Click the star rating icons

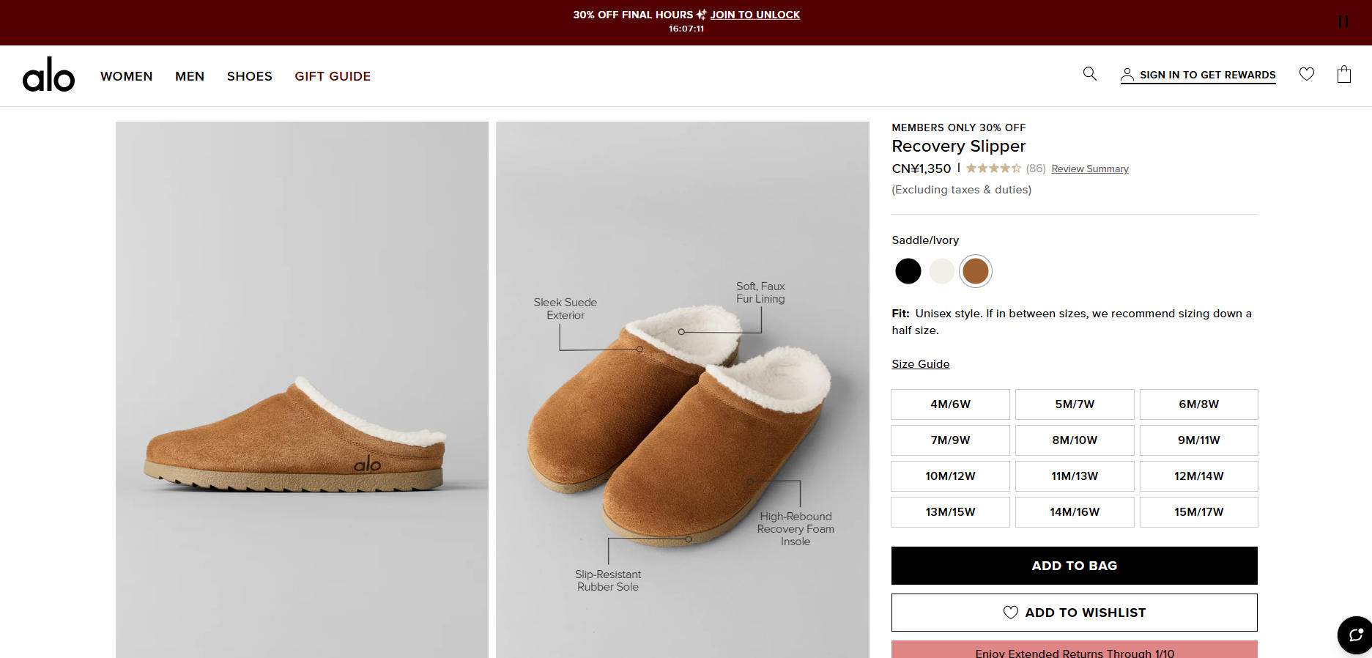tap(993, 169)
